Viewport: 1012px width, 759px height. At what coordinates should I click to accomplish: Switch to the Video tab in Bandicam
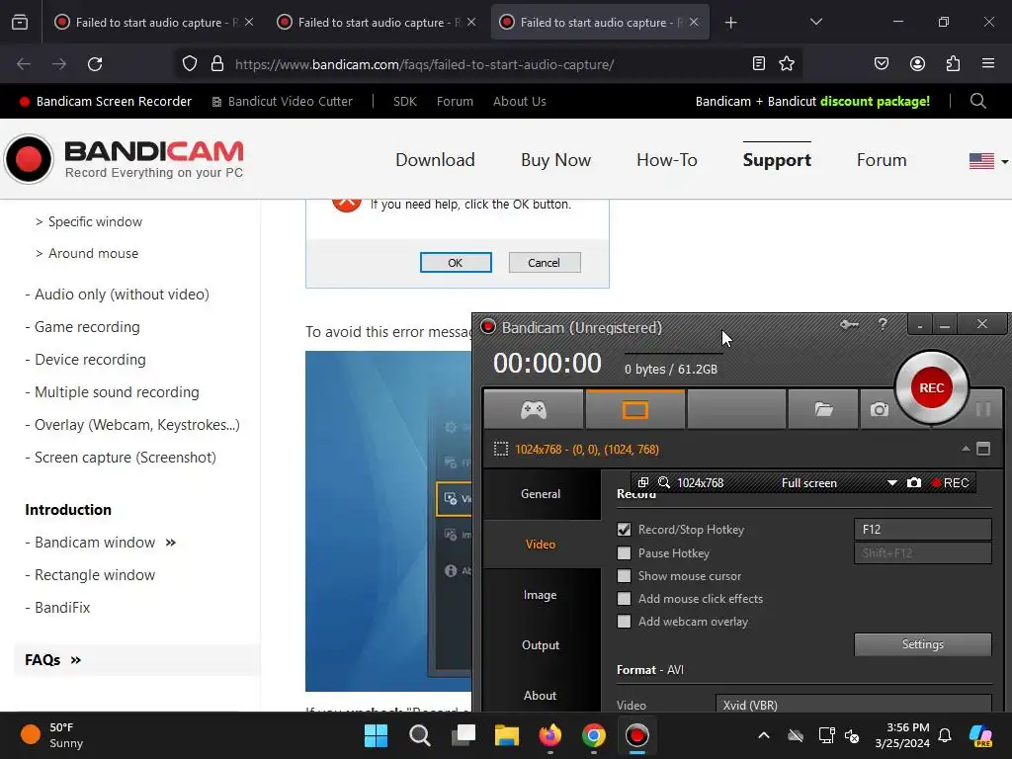tap(541, 545)
